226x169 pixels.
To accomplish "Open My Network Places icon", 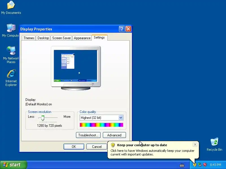I will point(11,55).
